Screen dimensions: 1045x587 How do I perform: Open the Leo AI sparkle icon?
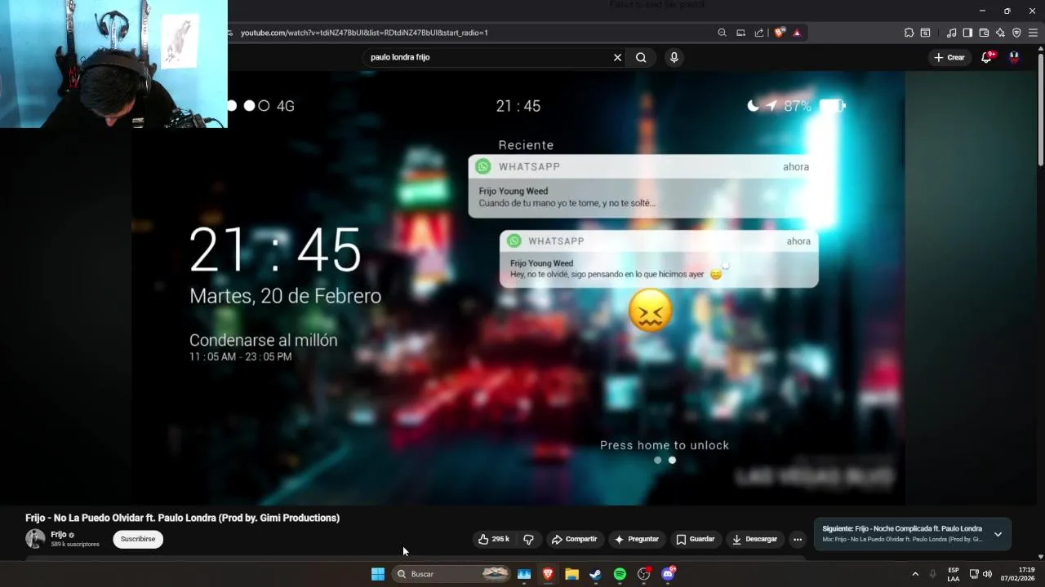(1000, 33)
